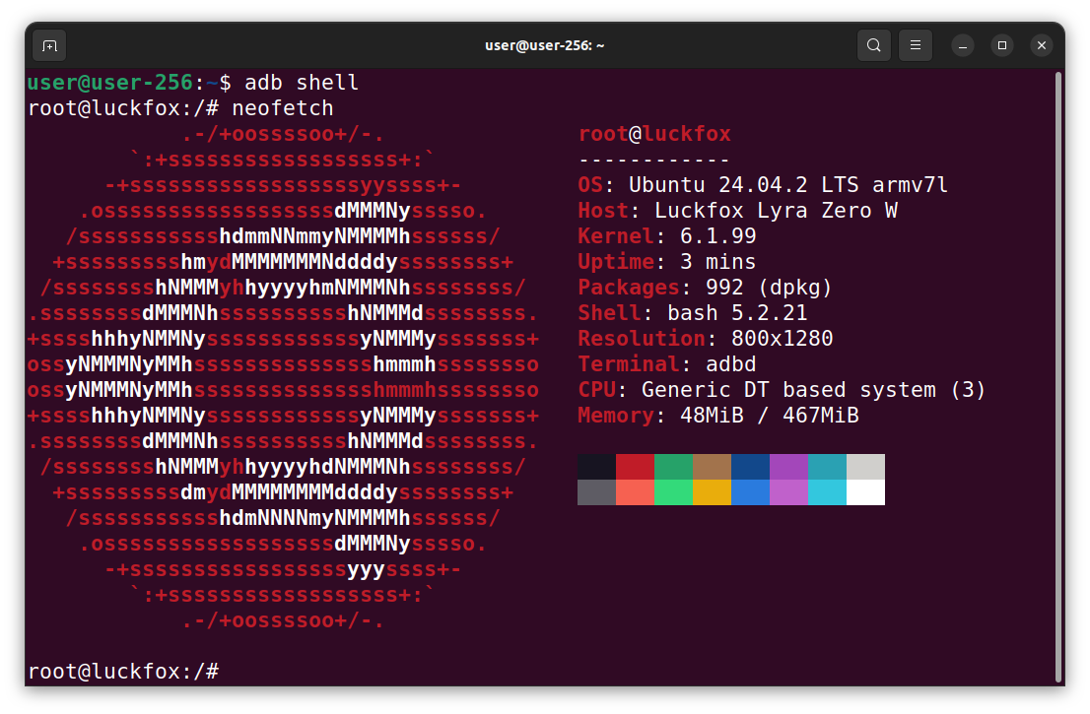Click the Uptime '3 mins' value
The height and width of the screenshot is (714, 1090).
pos(717,262)
